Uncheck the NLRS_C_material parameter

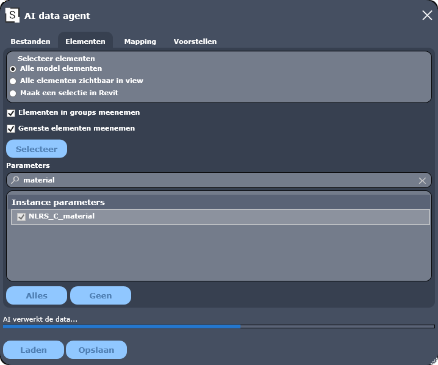(21, 217)
